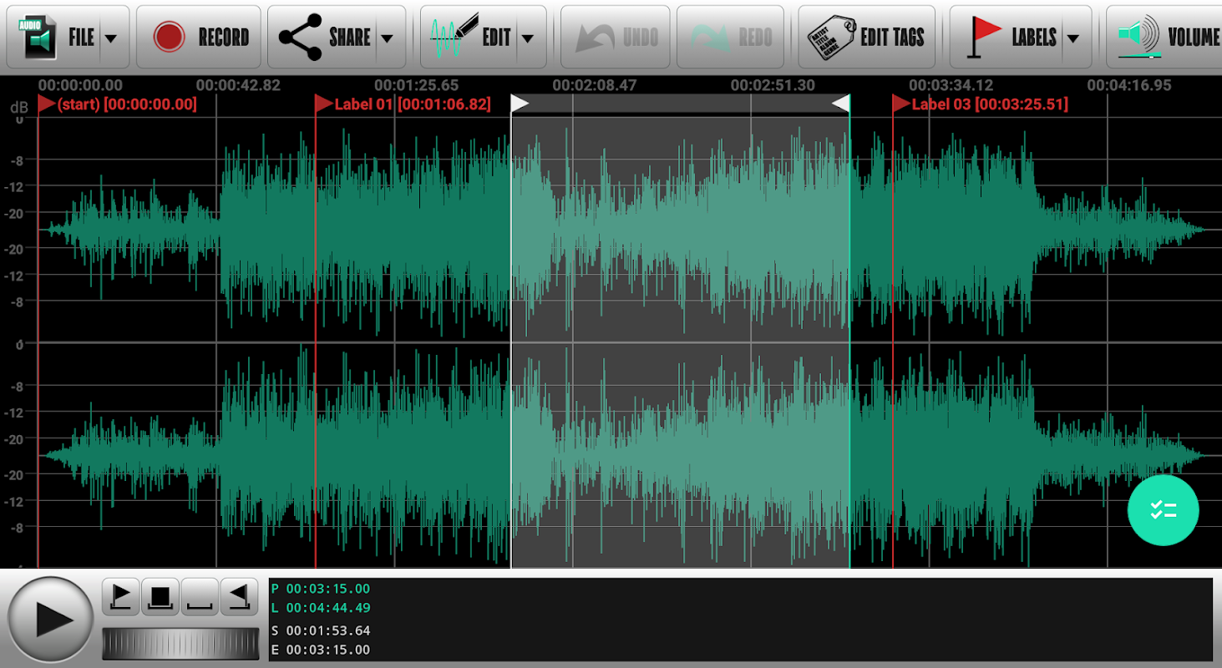This screenshot has width=1222, height=668.
Task: Click the 00:04:16.95 timeline ruler mark
Action: point(1129,85)
